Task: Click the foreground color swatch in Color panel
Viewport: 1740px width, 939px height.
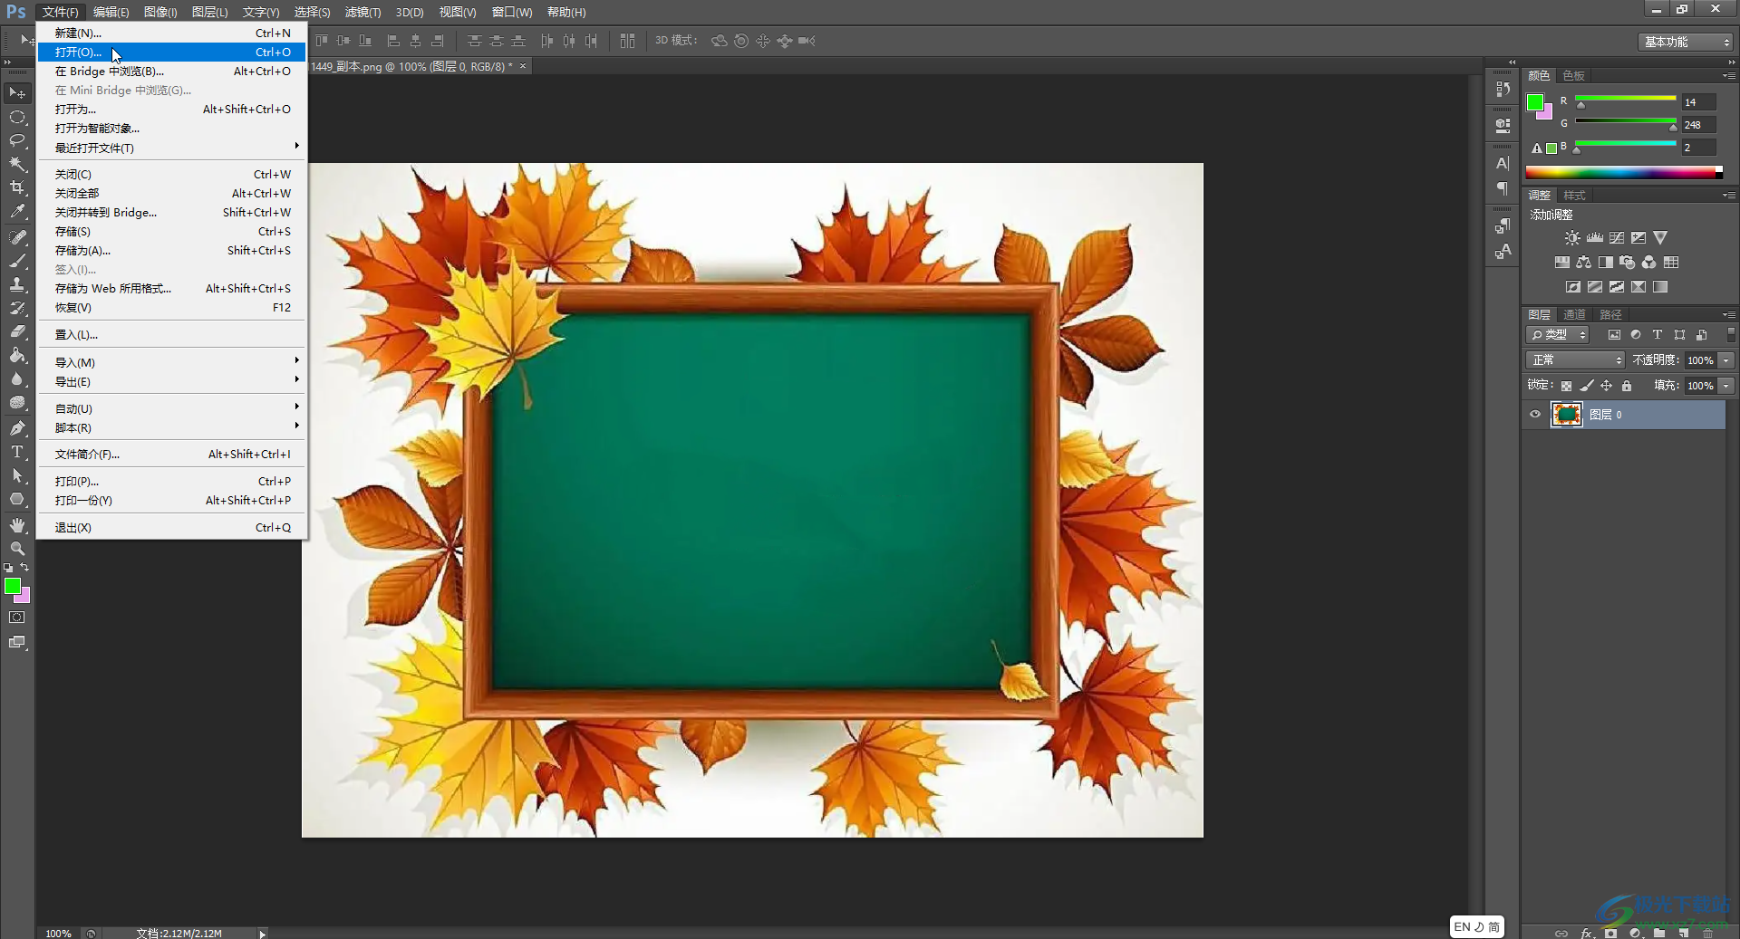Action: (1535, 102)
